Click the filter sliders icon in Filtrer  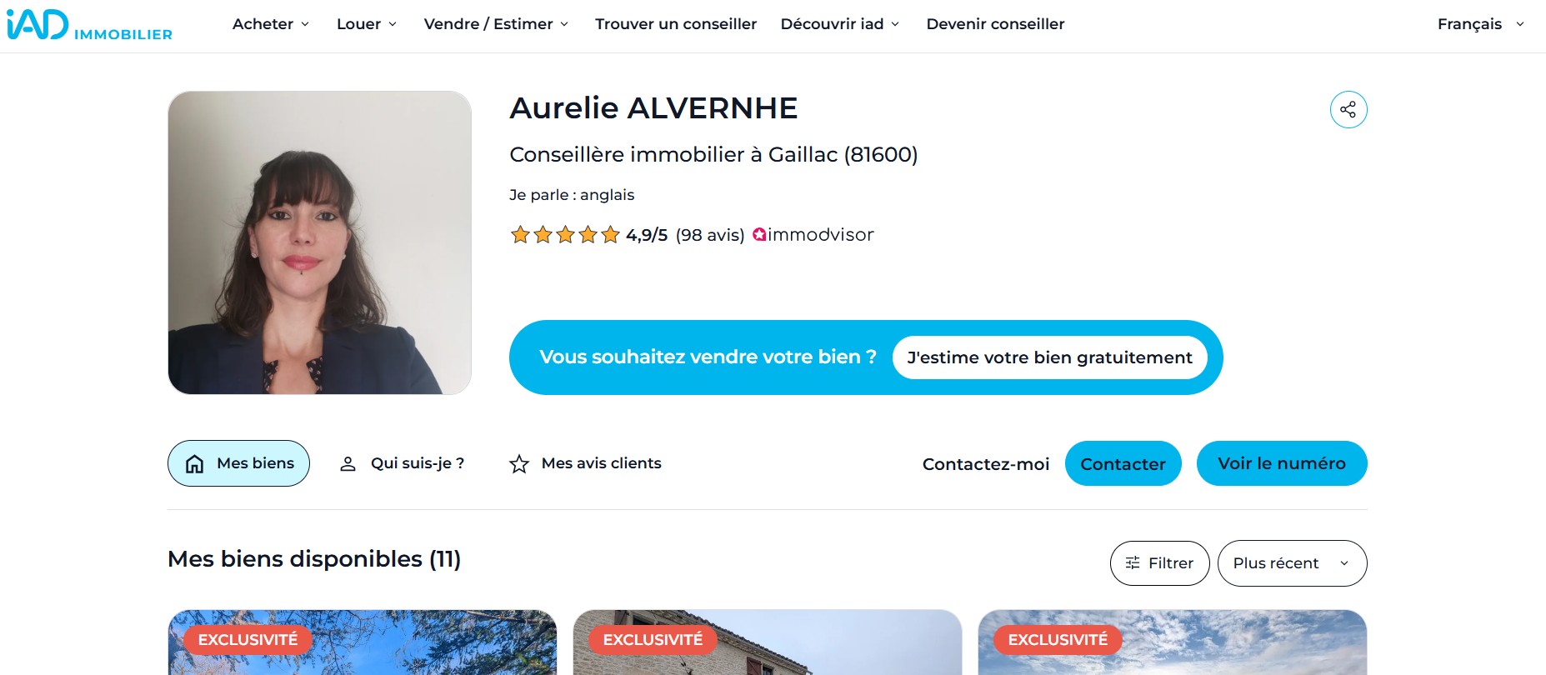pyautogui.click(x=1133, y=562)
